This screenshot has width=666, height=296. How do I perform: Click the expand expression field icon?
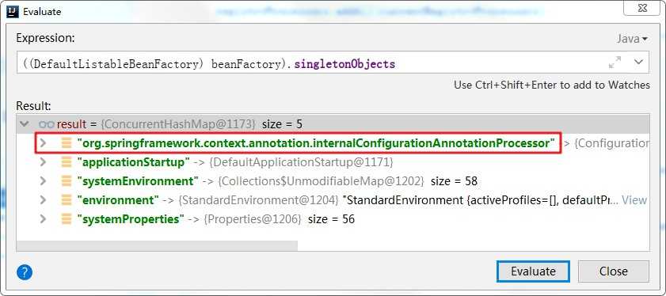click(x=615, y=63)
